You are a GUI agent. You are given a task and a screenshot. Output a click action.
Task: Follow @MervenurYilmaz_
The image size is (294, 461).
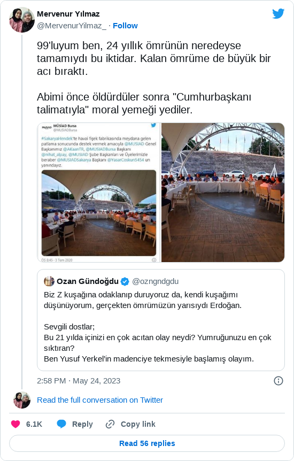click(x=125, y=26)
